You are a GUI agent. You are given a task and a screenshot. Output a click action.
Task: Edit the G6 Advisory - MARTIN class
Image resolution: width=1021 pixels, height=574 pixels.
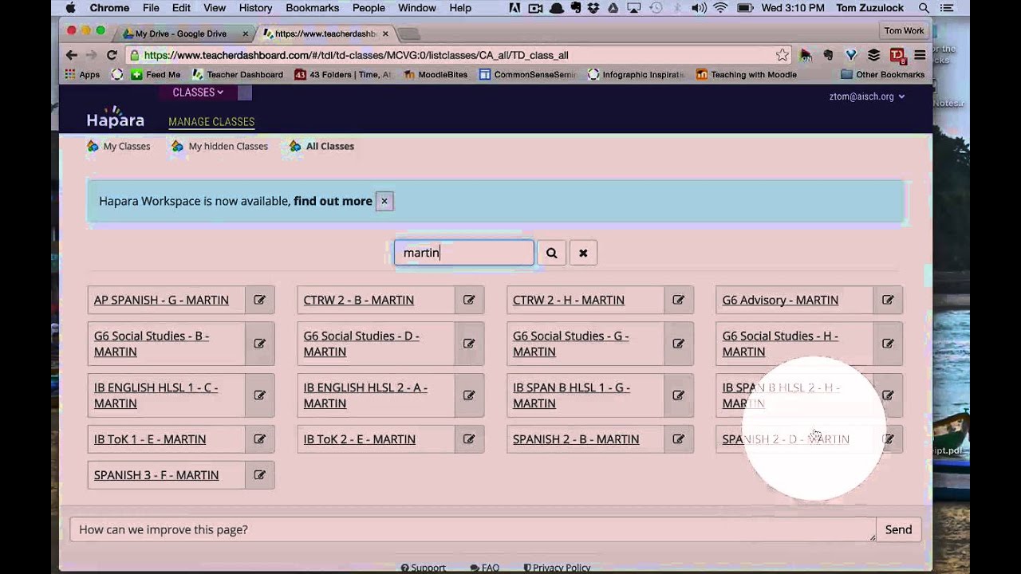[888, 300]
